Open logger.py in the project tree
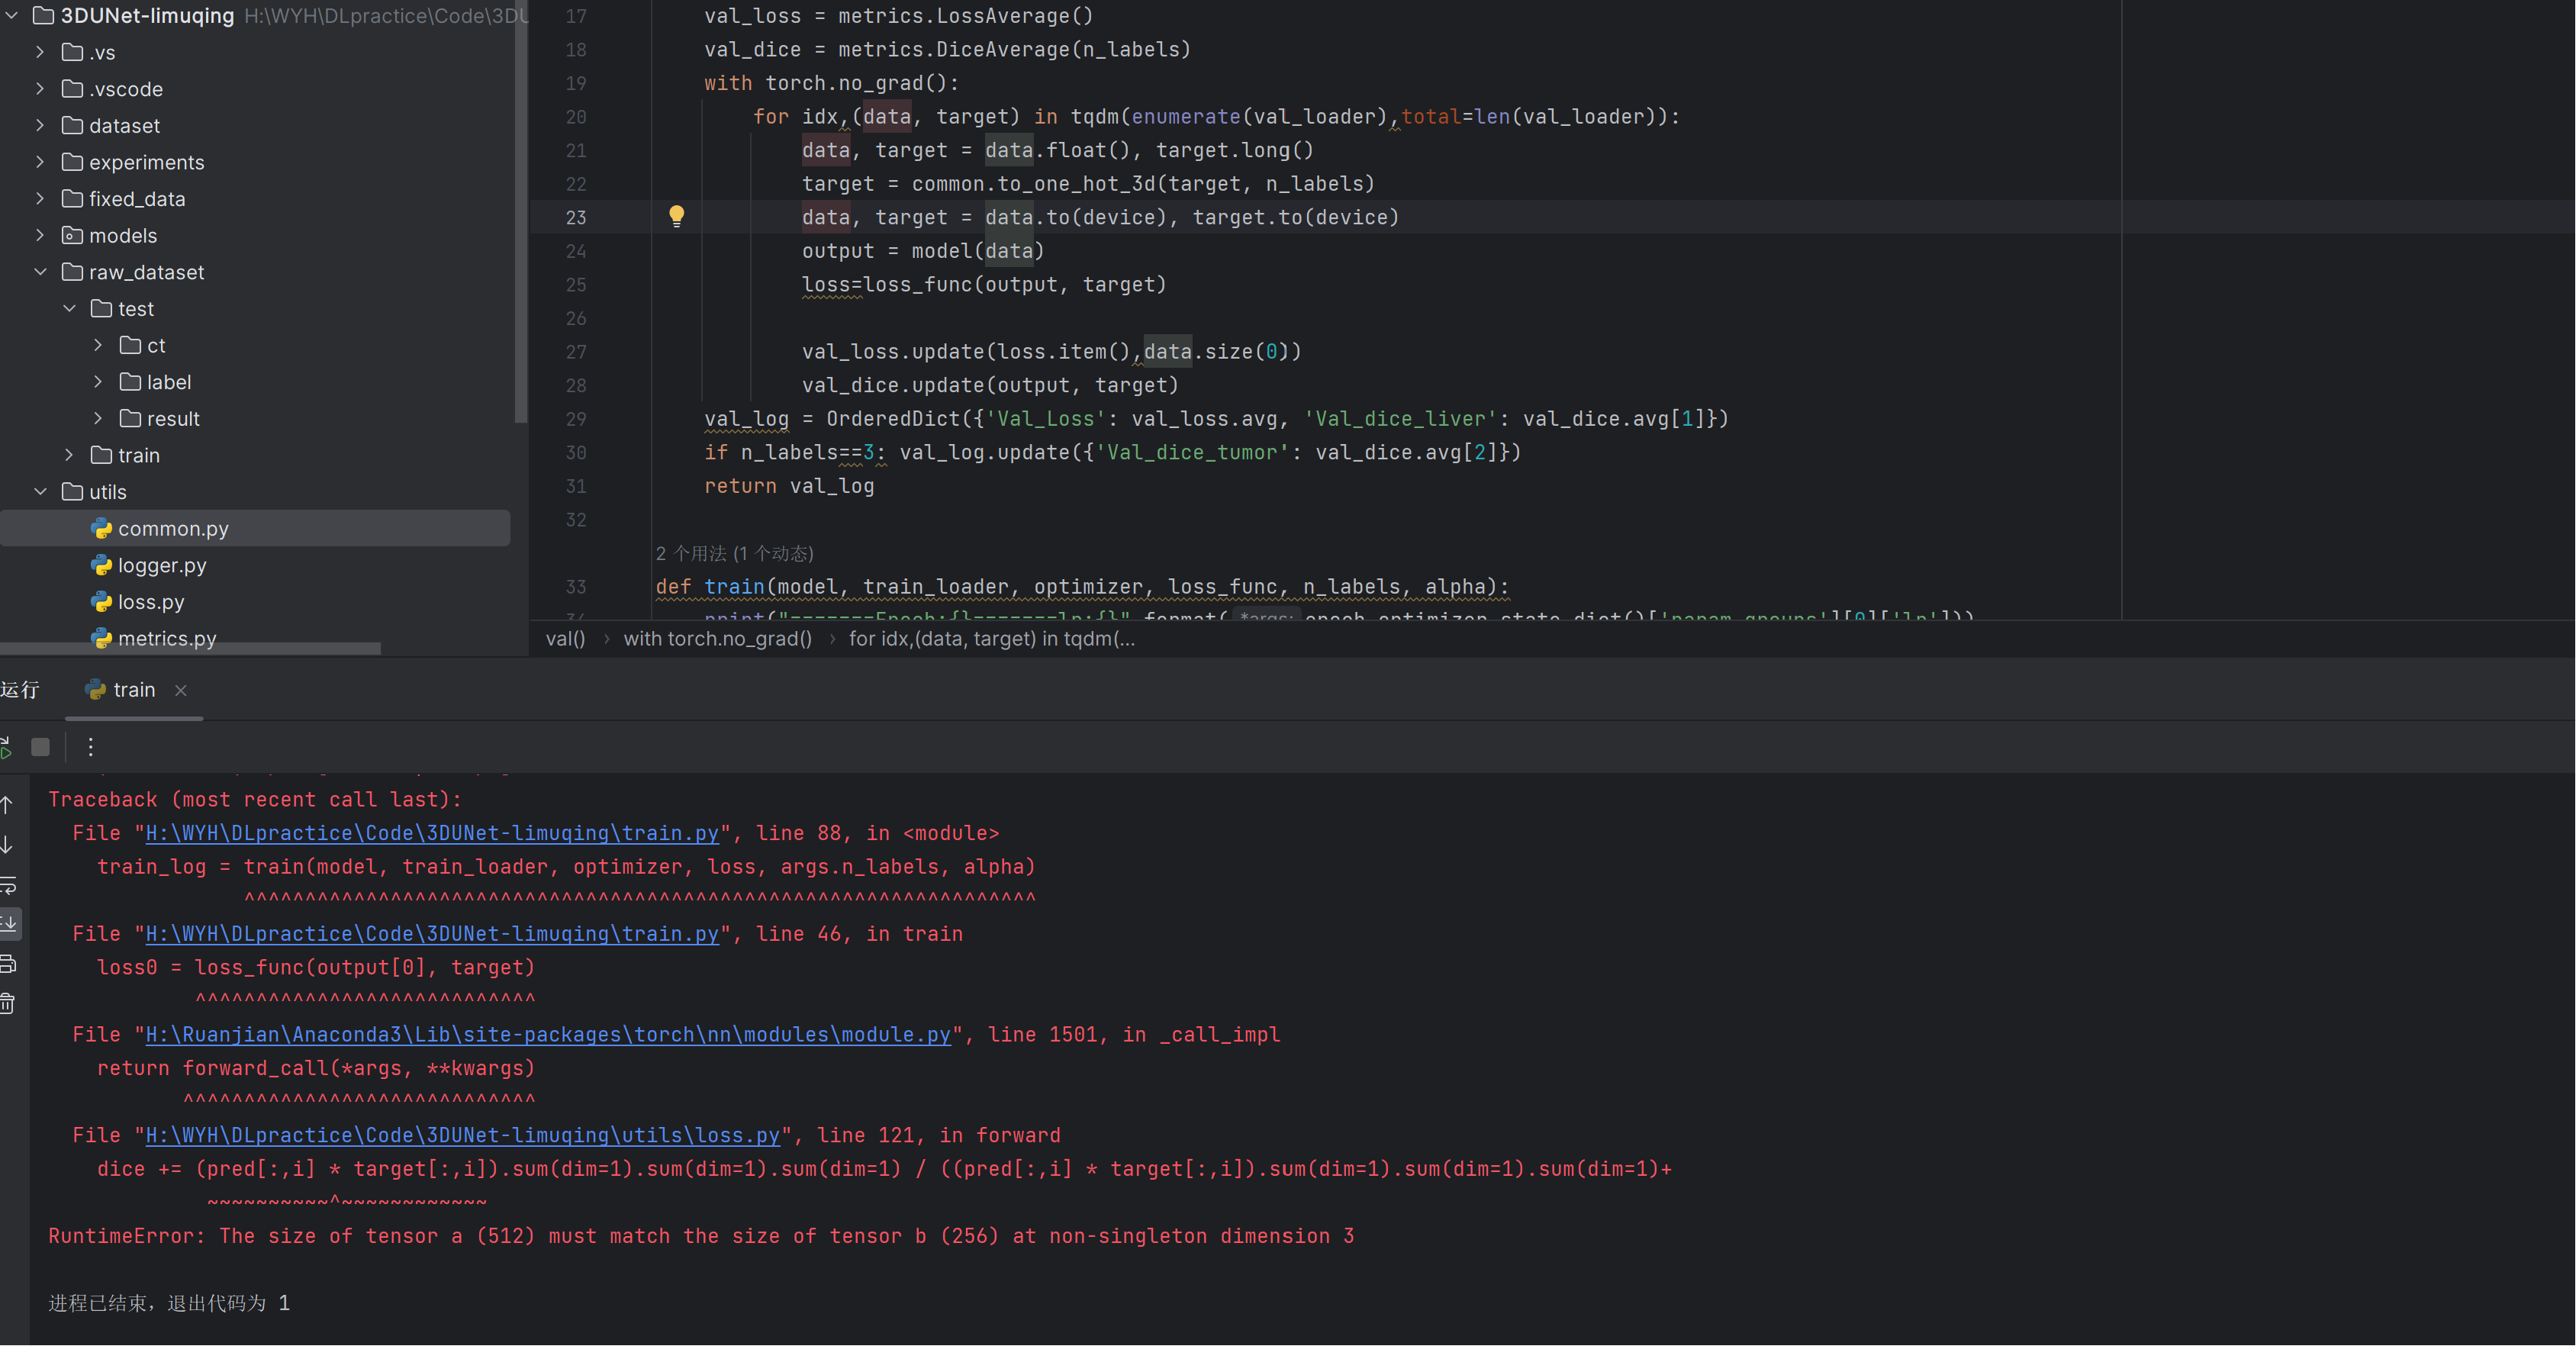The width and height of the screenshot is (2576, 1346). (162, 565)
